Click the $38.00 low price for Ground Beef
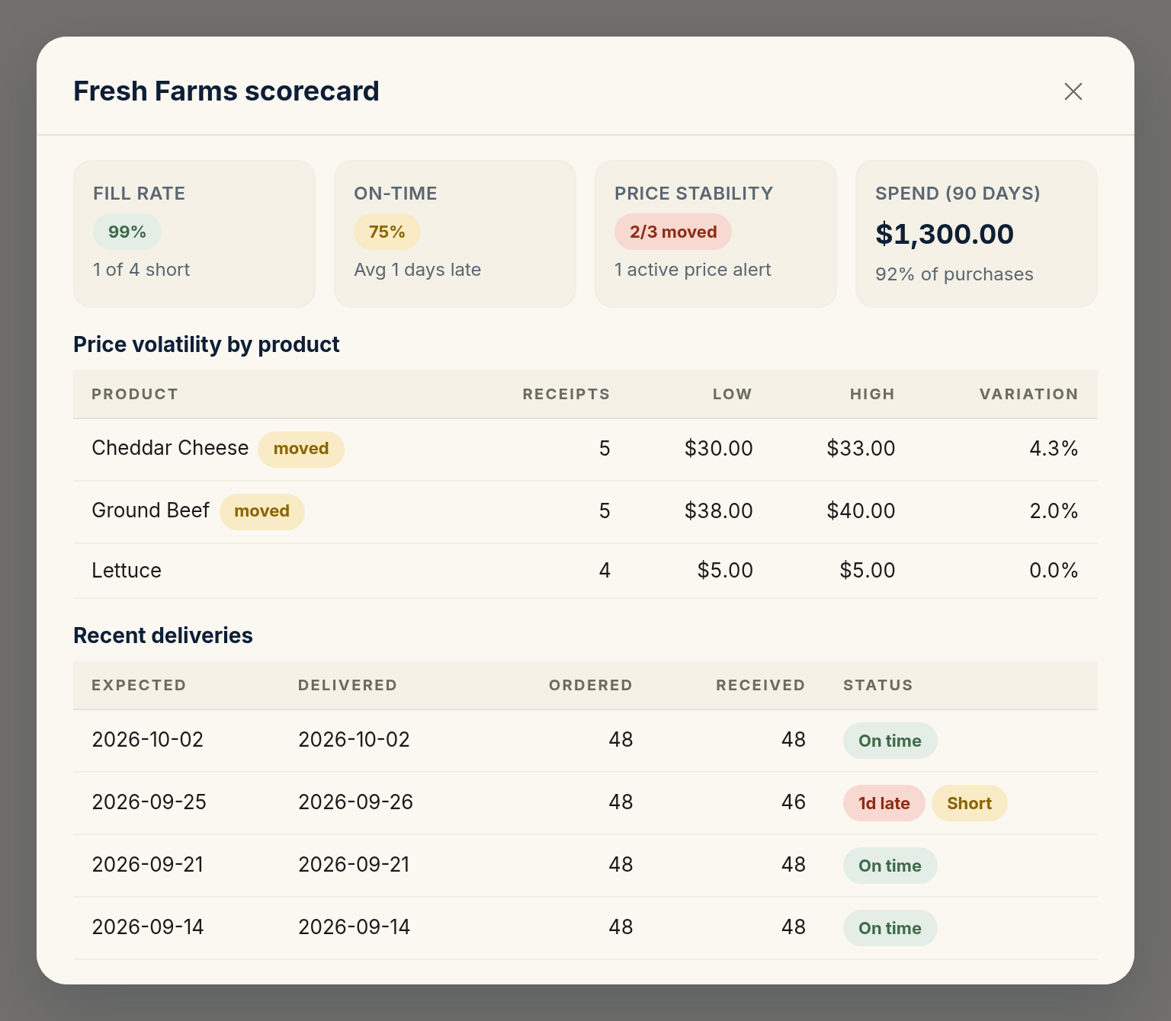The image size is (1171, 1021). [x=718, y=510]
